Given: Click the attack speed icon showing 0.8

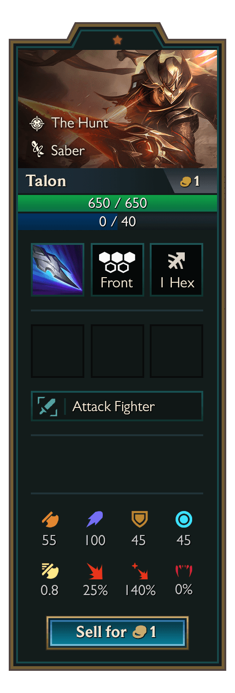Looking at the screenshot, I should tap(49, 571).
